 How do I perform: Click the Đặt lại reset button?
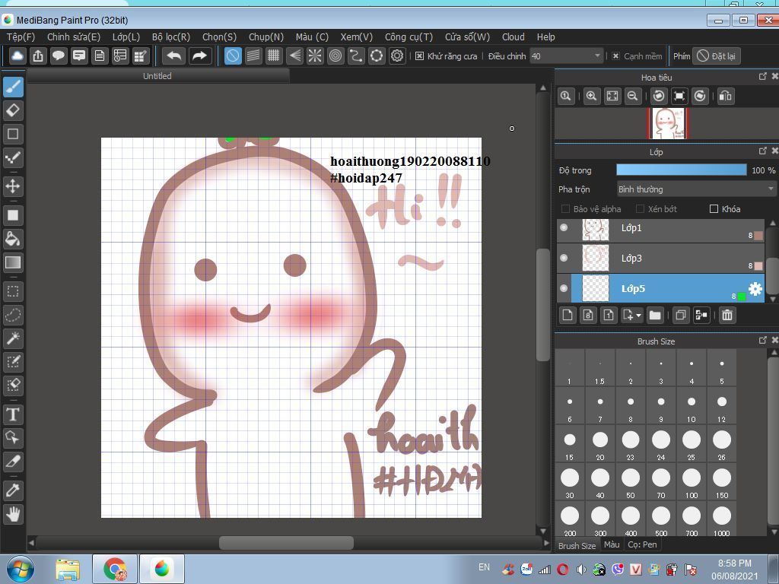tap(716, 56)
